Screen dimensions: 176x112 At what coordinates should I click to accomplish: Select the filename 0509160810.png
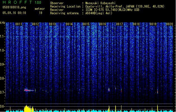click(x=14, y=7)
